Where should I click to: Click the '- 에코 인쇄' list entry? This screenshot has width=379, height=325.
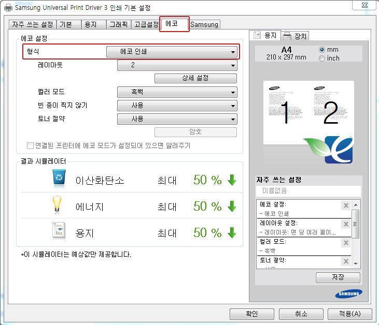[274, 214]
